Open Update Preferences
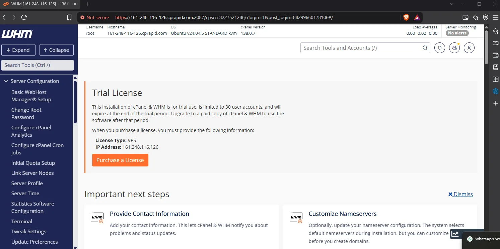The height and width of the screenshot is (249, 500). click(x=34, y=242)
